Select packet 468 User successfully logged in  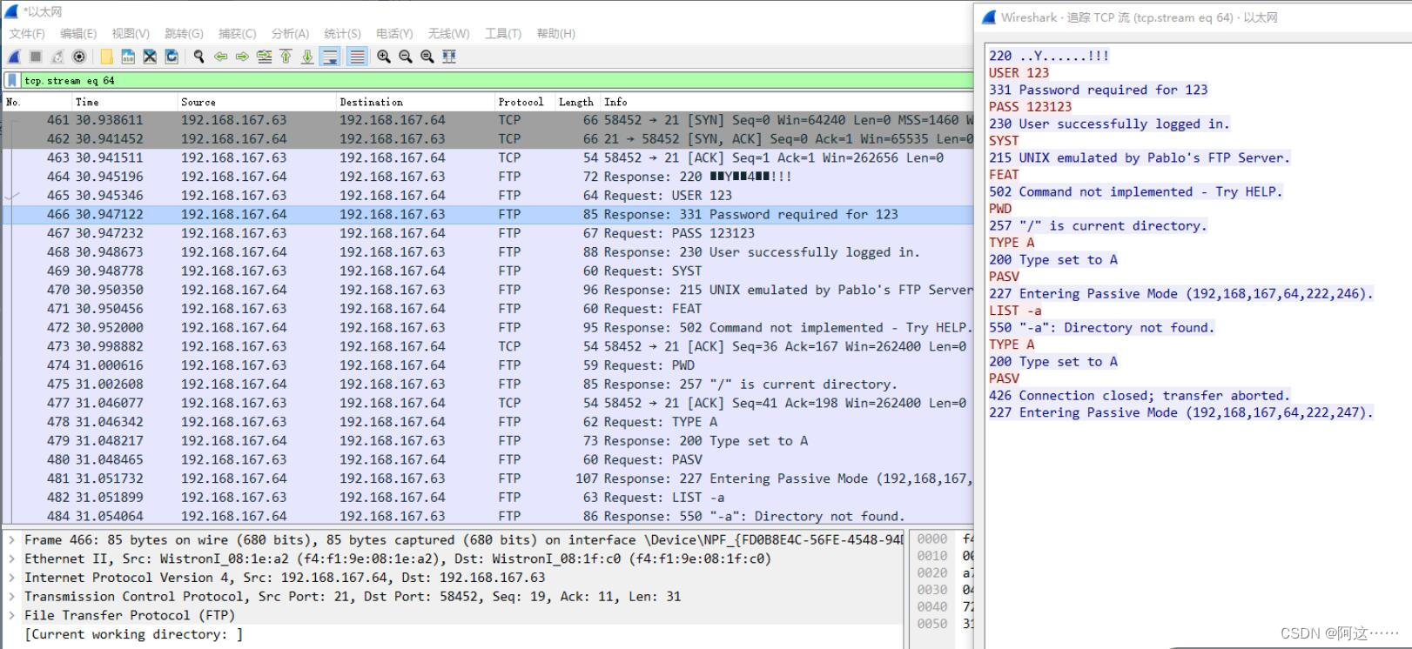tap(487, 252)
